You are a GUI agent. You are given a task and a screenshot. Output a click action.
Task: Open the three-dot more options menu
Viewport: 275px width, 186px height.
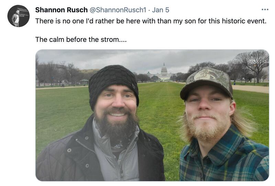pyautogui.click(x=265, y=10)
